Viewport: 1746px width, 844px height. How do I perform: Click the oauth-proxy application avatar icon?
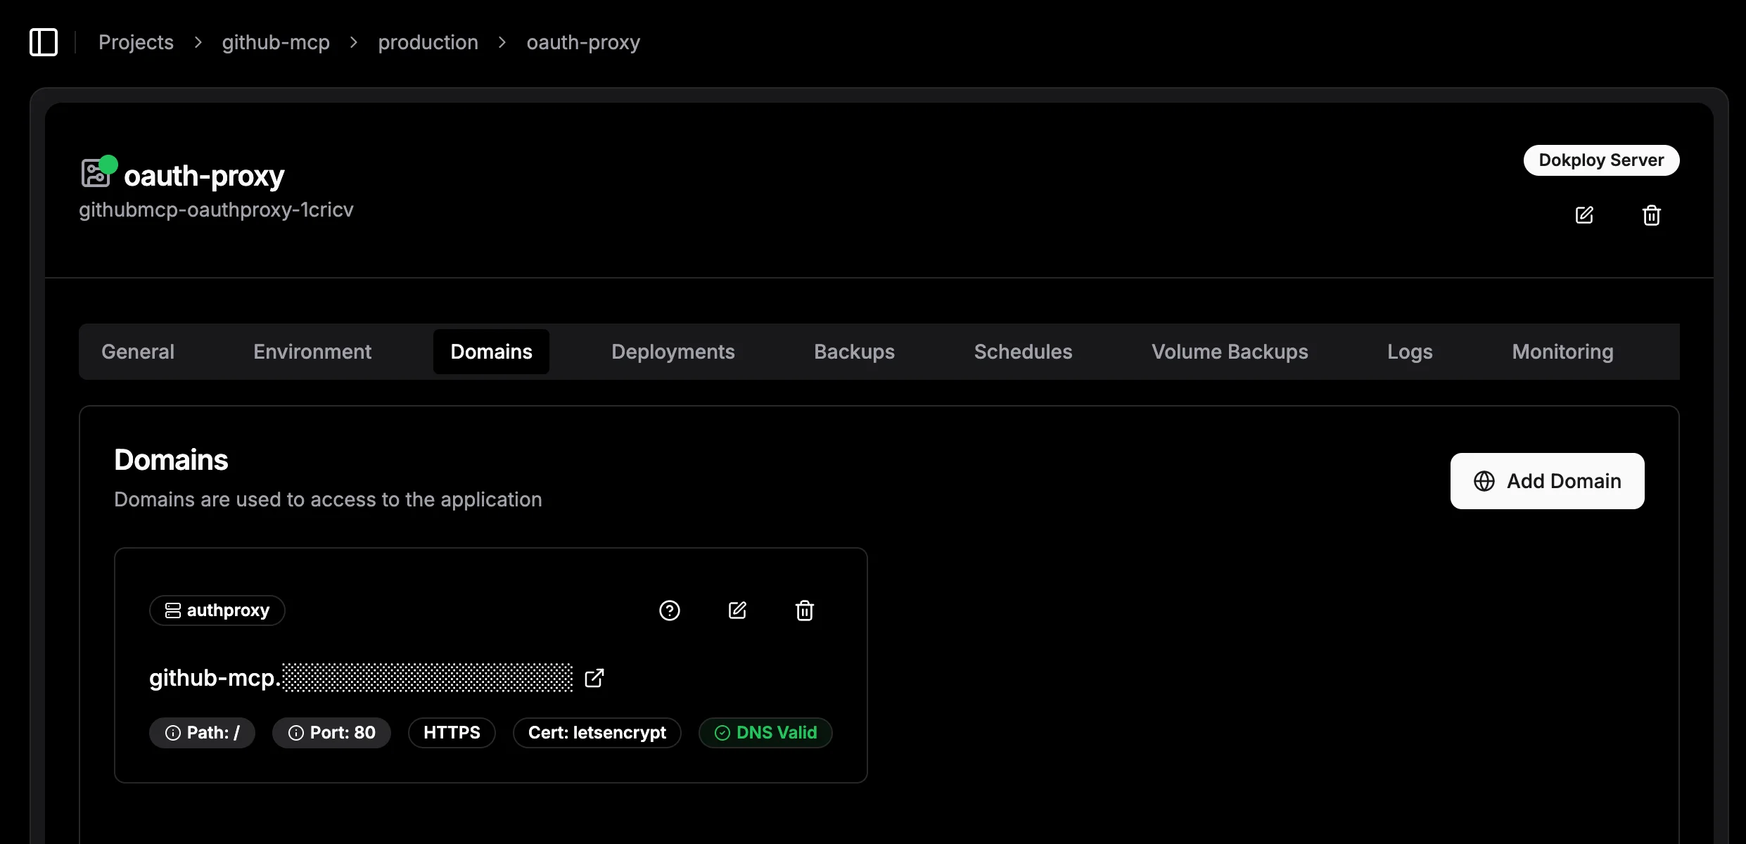point(97,173)
